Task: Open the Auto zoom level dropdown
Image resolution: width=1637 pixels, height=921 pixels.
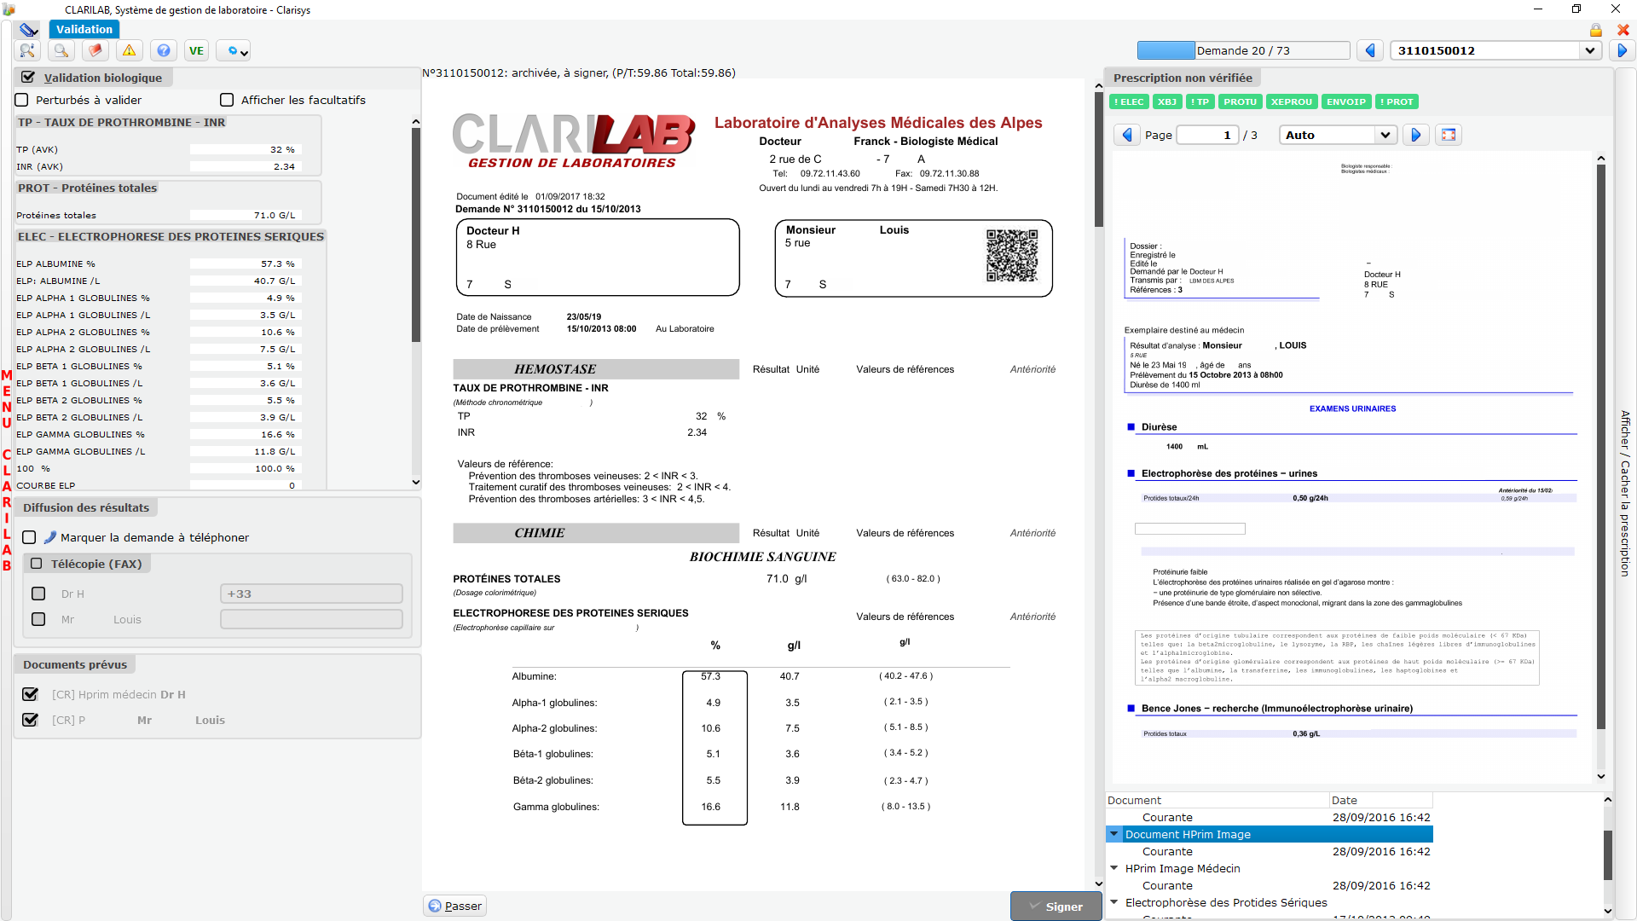Action: pos(1385,135)
